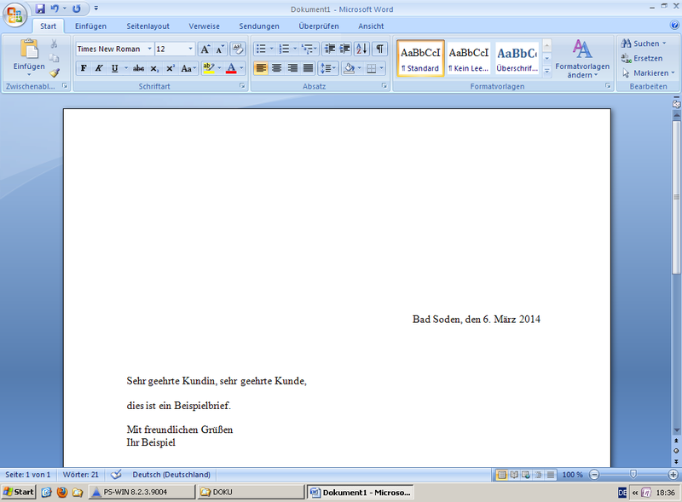This screenshot has width=682, height=502.
Task: Align text right
Action: coord(292,68)
